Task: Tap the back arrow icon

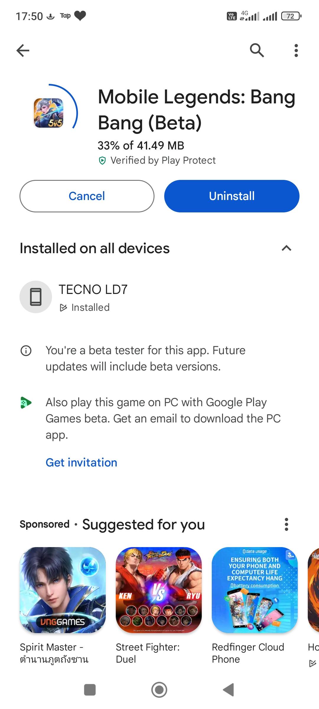Action: [x=23, y=51]
